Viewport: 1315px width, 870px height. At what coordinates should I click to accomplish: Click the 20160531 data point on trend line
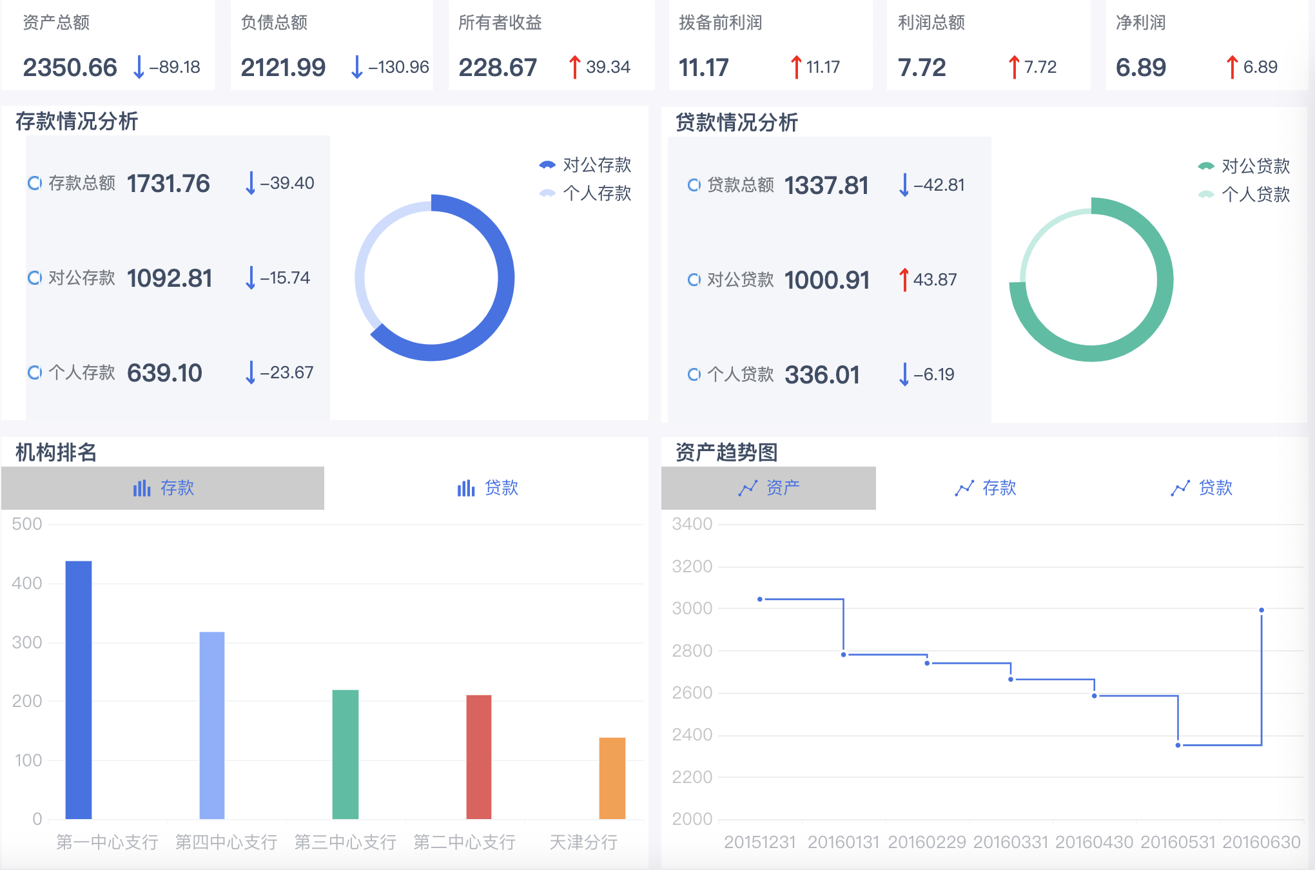pos(1178,745)
